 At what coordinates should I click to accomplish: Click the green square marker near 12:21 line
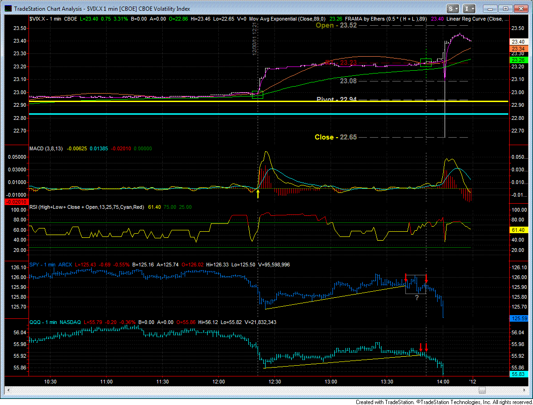[258, 95]
